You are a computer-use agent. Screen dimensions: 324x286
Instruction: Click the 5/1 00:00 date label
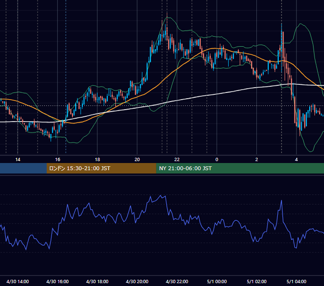click(217, 281)
